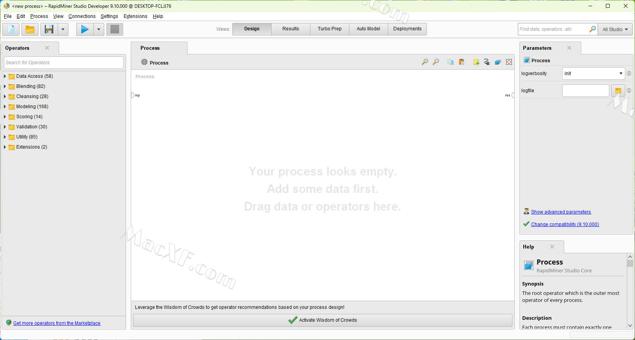Select the Process panel tab
The width and height of the screenshot is (635, 340).
point(159,48)
